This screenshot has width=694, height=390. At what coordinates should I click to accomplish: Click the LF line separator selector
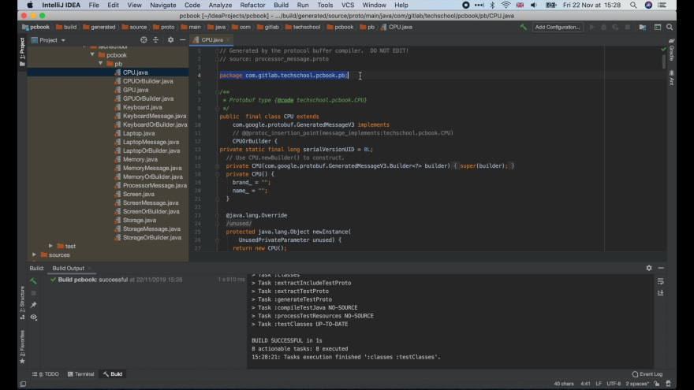tap(599, 384)
